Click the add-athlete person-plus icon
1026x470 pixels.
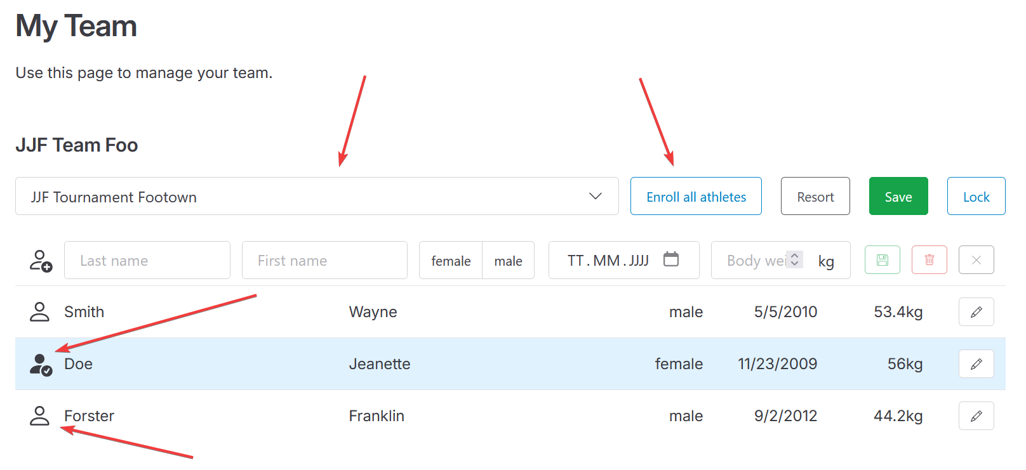pos(41,261)
